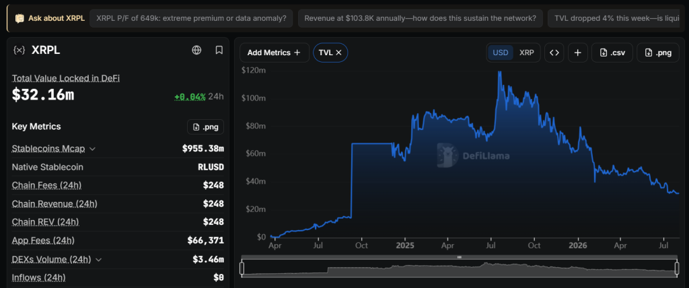
Task: Open the Add Metrics menu
Action: click(x=275, y=52)
